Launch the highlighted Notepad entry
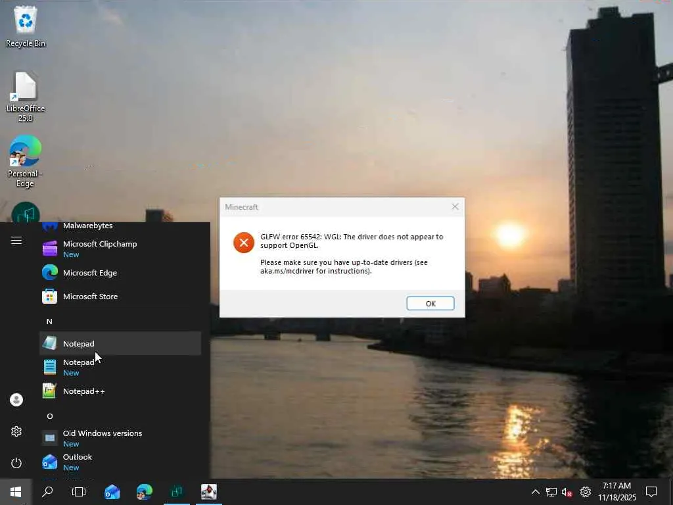Screen dimensions: 673x505 [x=120, y=343]
